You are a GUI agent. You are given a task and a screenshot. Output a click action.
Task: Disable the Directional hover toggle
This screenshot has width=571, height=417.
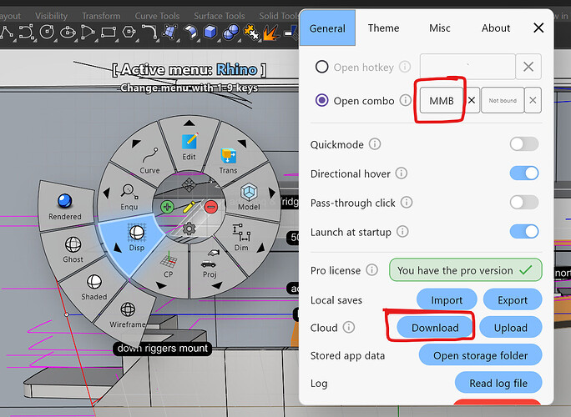point(524,173)
